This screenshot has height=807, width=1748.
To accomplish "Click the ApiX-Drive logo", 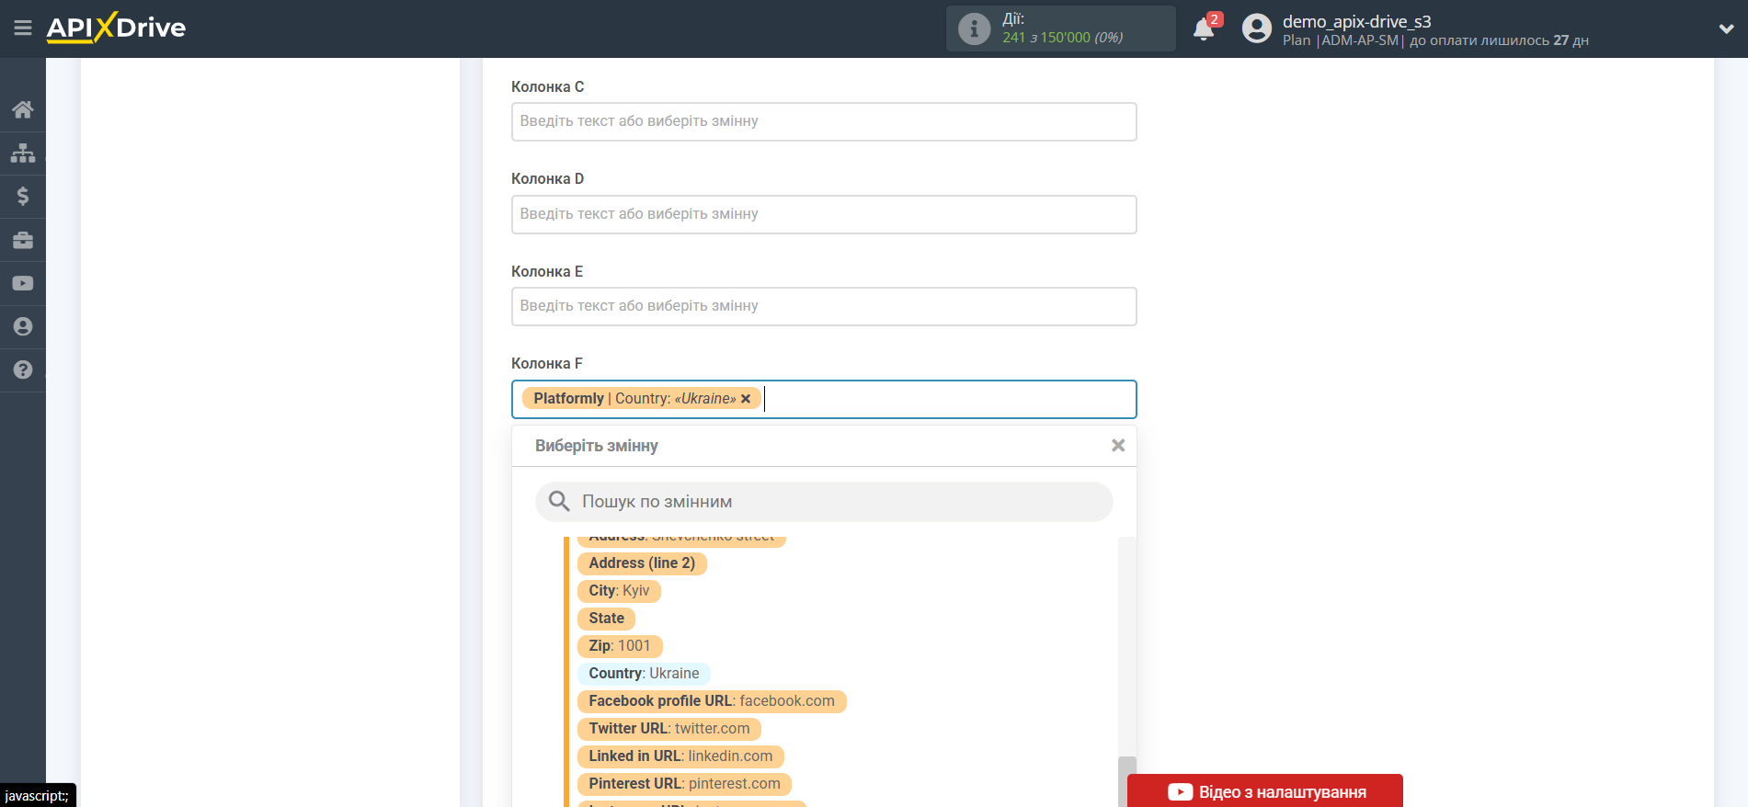I will [116, 28].
